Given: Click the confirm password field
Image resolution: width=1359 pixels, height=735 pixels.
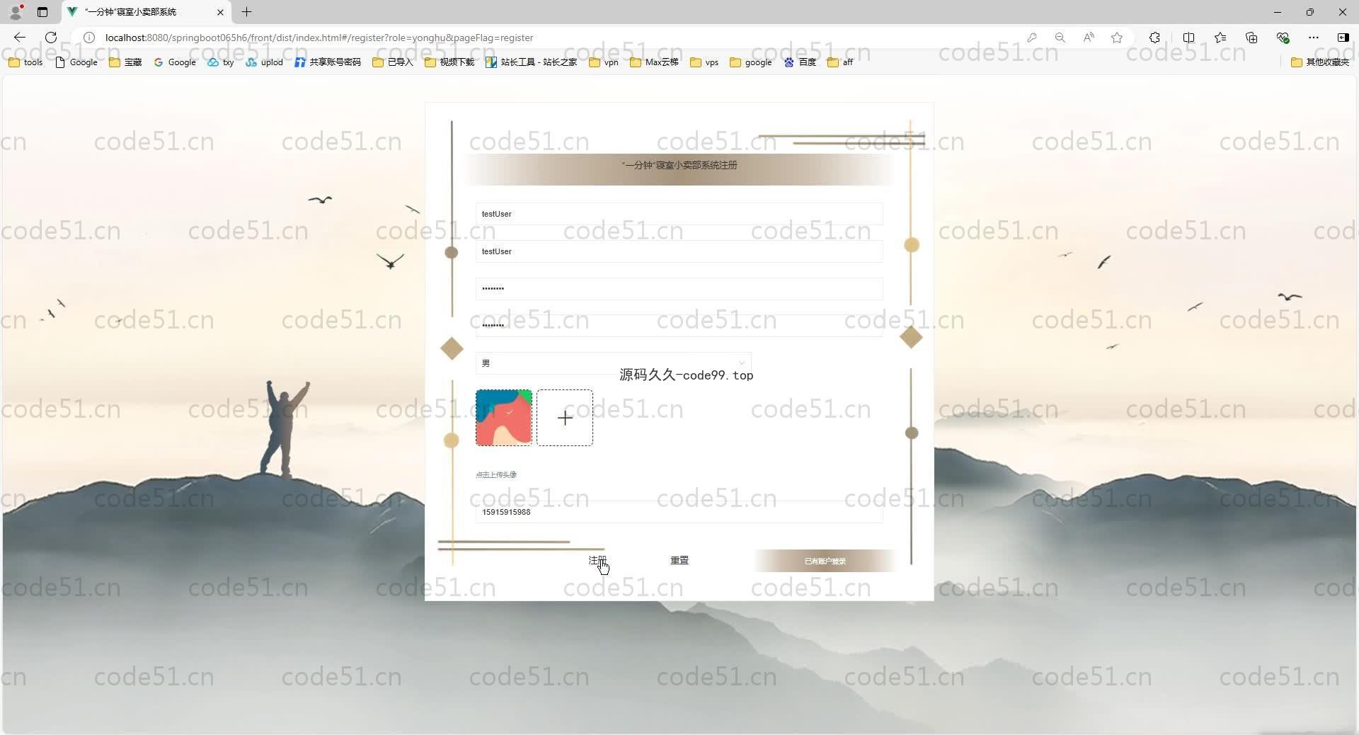Looking at the screenshot, I should 679,325.
